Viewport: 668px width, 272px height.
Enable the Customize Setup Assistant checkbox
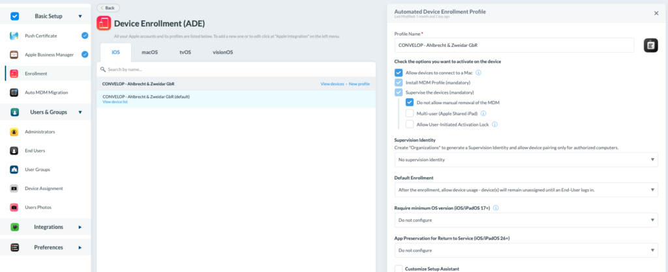399,269
